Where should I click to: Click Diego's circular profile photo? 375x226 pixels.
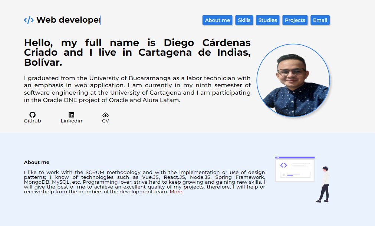[x=293, y=80]
